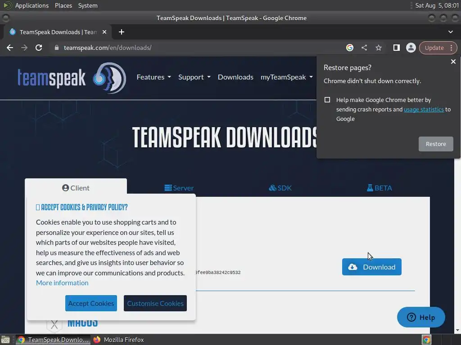Viewport: 461px width, 345px height.
Task: Switch to the BETA tab
Action: click(379, 188)
